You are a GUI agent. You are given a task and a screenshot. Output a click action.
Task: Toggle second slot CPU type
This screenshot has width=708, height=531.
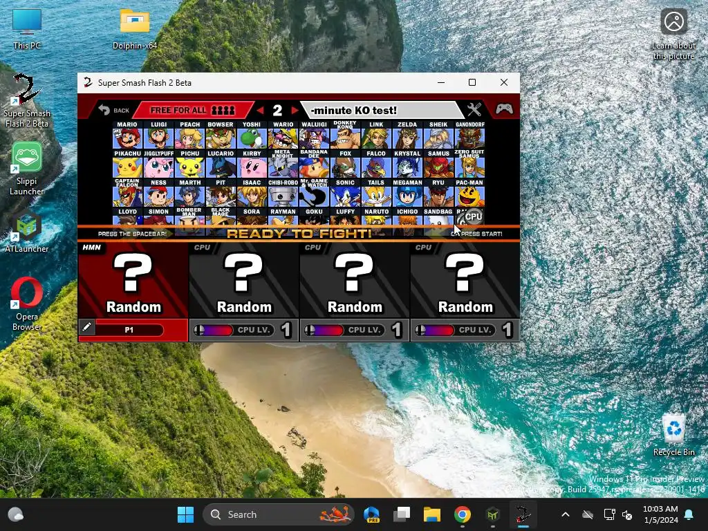(x=202, y=248)
